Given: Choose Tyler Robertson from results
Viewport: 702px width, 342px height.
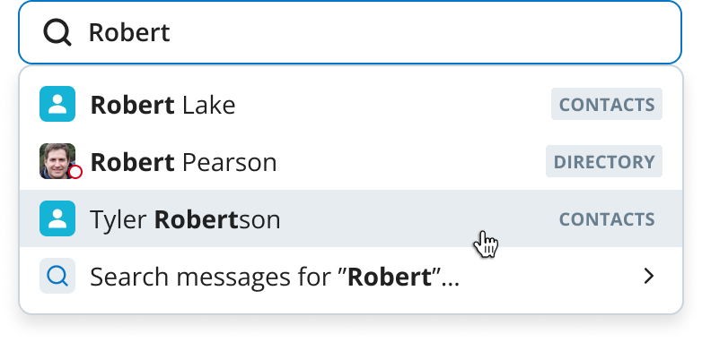Looking at the screenshot, I should point(351,218).
